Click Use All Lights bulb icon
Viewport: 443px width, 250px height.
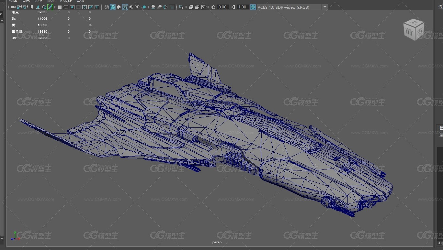(137, 7)
